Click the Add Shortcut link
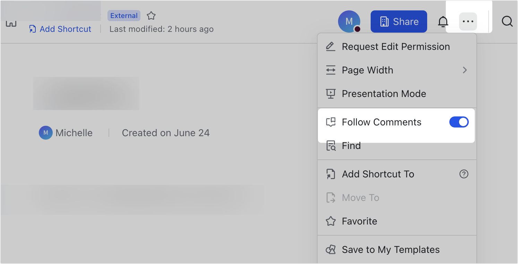 pyautogui.click(x=60, y=29)
